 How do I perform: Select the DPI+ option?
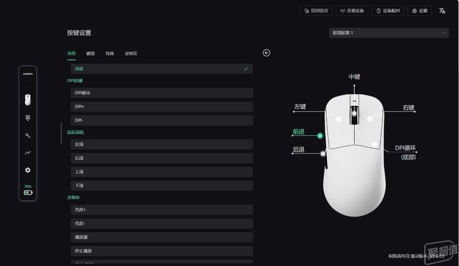(162, 106)
